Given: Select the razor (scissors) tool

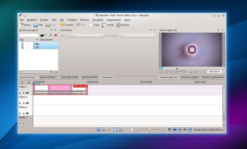Looking at the screenshot, I should pos(120,130).
